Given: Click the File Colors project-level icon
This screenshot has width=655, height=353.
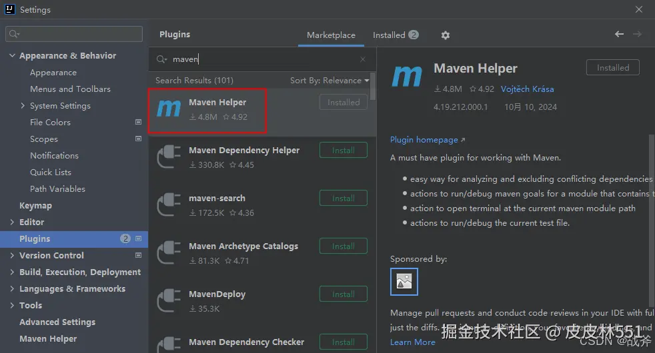Looking at the screenshot, I should [x=138, y=122].
